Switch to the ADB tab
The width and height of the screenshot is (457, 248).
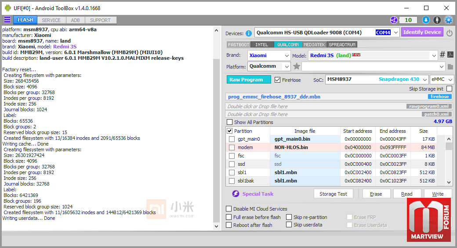pos(75,20)
